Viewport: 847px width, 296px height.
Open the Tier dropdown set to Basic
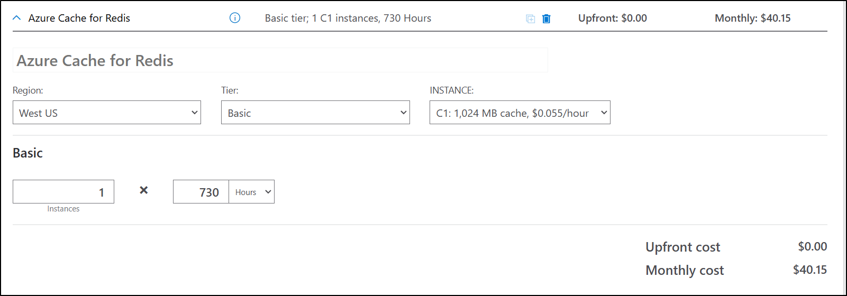click(315, 113)
